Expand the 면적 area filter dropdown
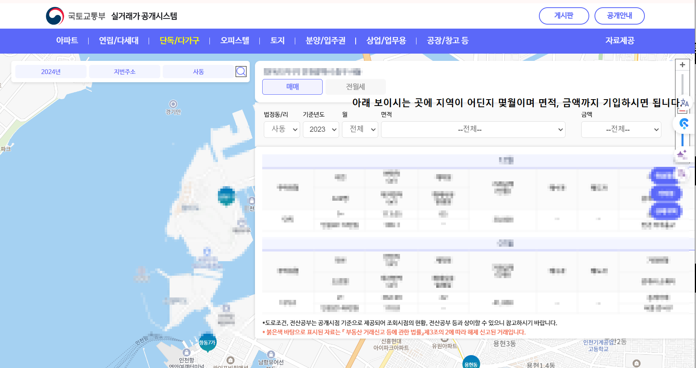The width and height of the screenshot is (696, 368). (473, 129)
